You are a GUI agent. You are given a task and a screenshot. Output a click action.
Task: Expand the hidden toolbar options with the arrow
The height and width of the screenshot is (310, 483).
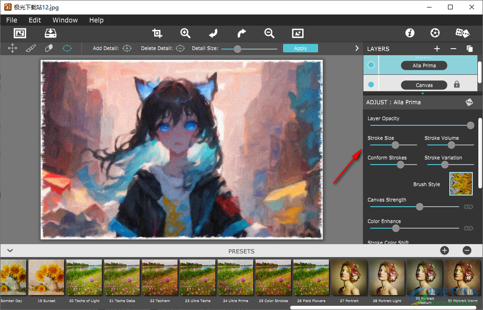pos(357,48)
